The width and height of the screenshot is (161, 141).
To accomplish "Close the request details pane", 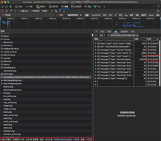I will point(97,31).
